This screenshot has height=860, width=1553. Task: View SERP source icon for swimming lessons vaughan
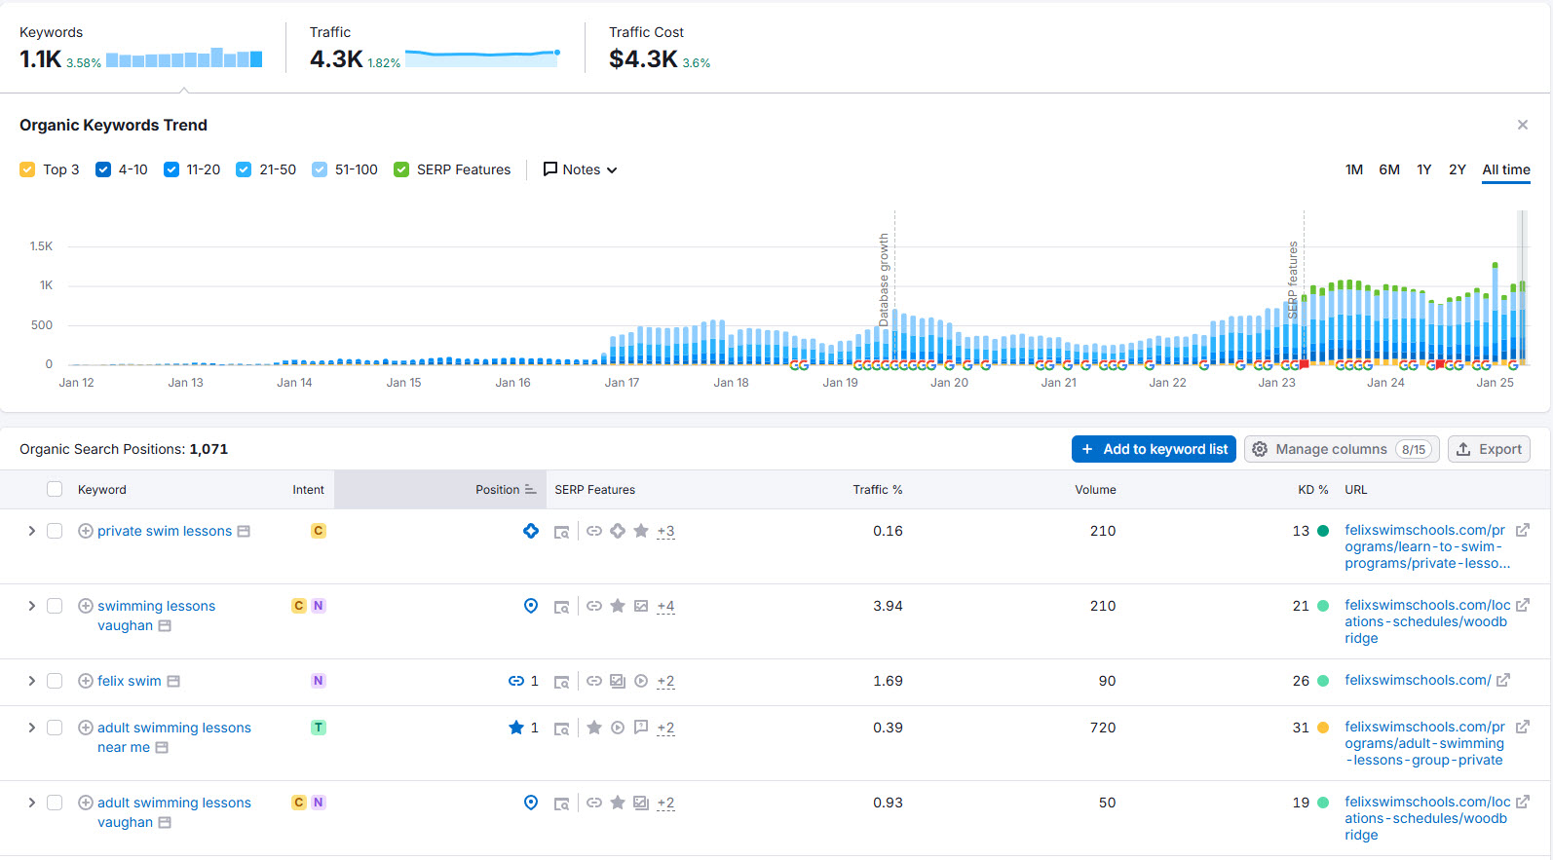click(561, 607)
